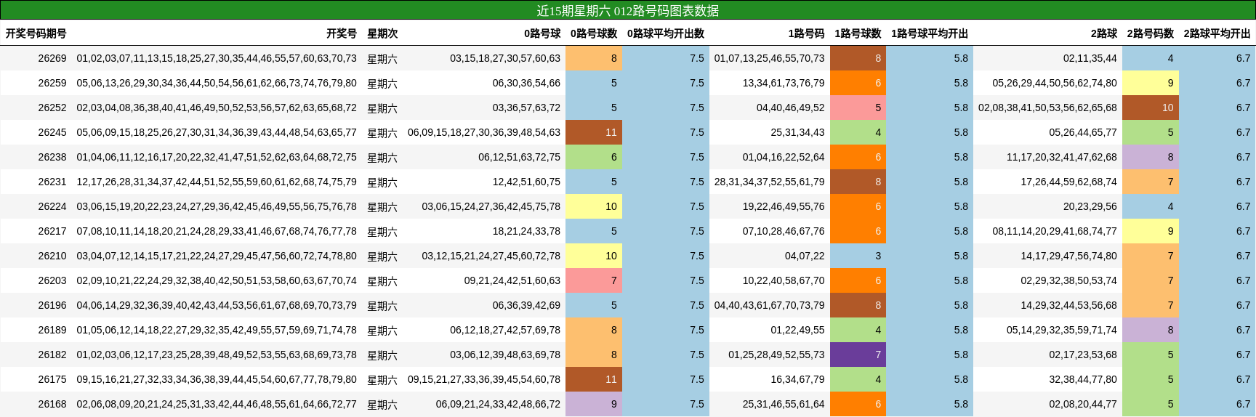Select the 1路 cell 01,22,49,55

(x=798, y=330)
